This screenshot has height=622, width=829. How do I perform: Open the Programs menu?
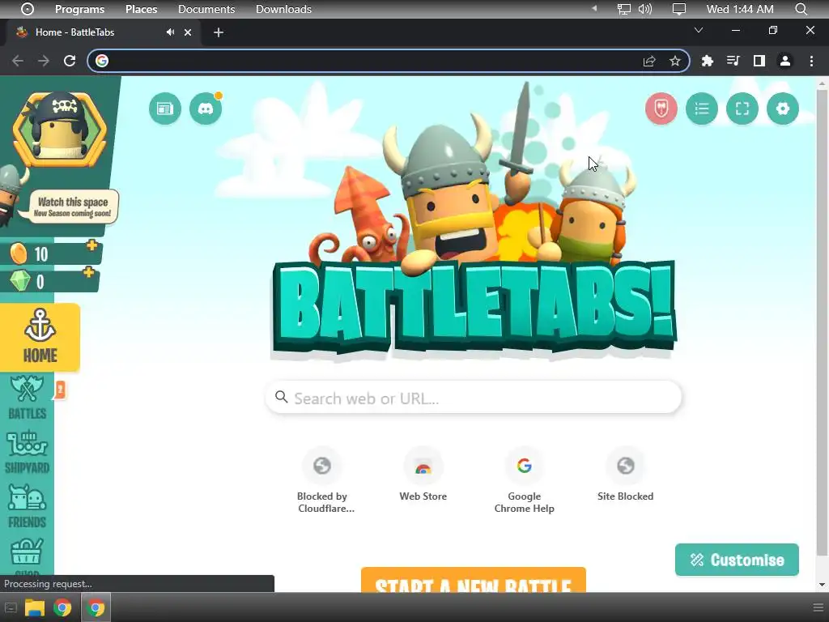pyautogui.click(x=79, y=9)
